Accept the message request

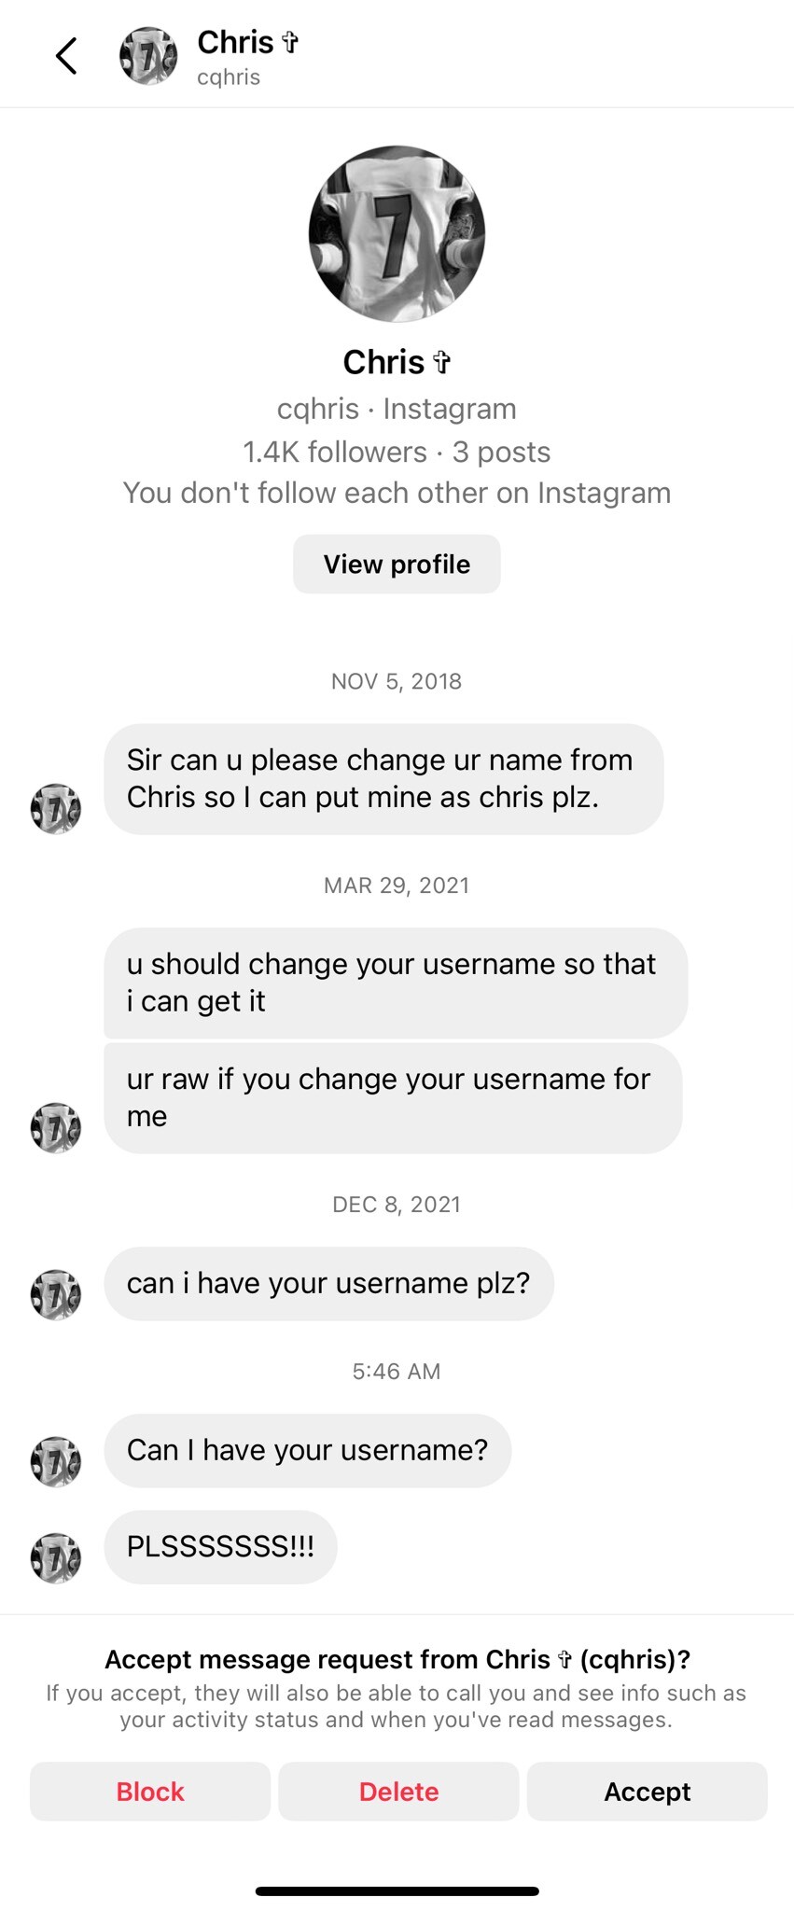coord(647,1791)
